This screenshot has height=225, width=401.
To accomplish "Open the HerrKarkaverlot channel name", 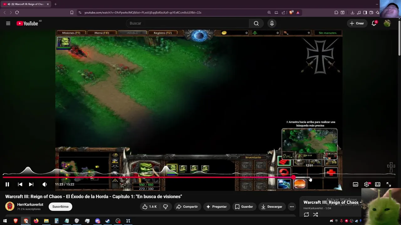I will (30, 205).
